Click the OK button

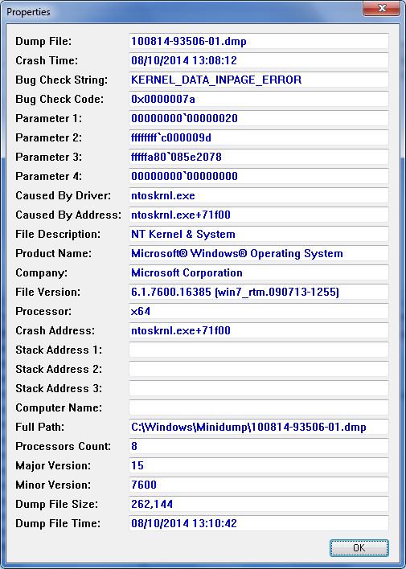point(359,547)
